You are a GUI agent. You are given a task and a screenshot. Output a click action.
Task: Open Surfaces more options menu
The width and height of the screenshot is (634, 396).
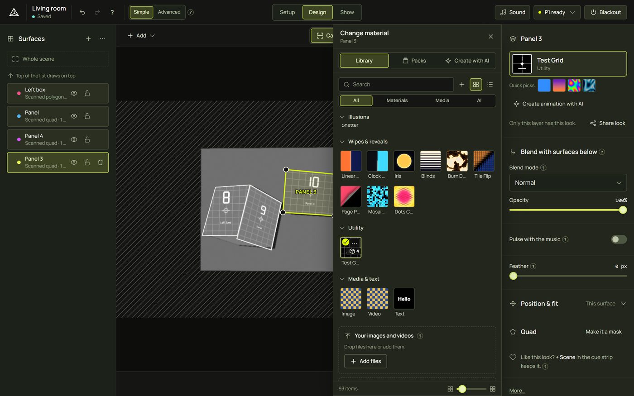(x=103, y=39)
